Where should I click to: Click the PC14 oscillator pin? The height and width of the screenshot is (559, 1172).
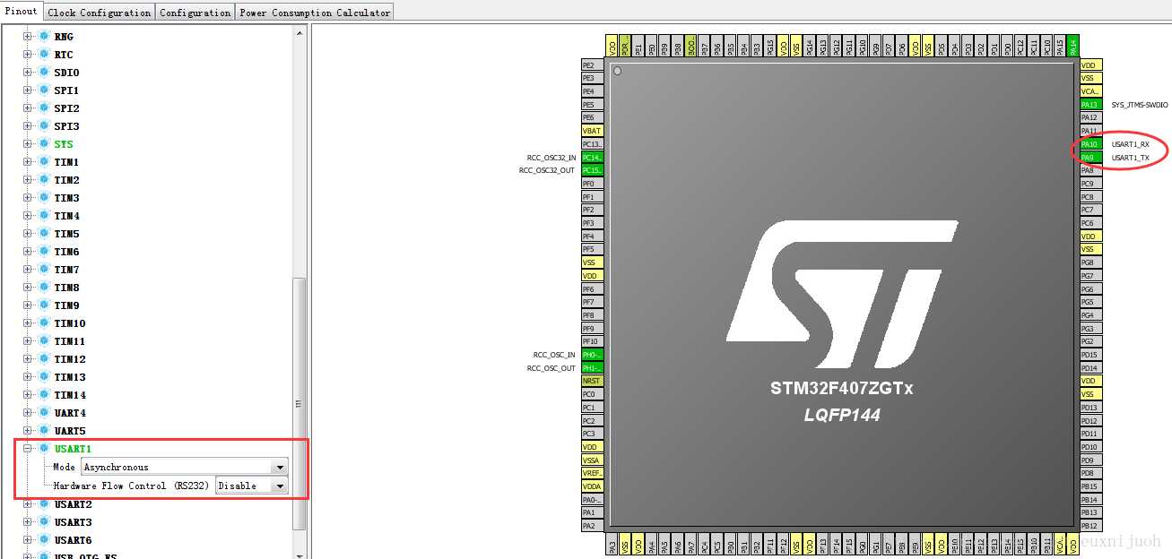point(593,157)
